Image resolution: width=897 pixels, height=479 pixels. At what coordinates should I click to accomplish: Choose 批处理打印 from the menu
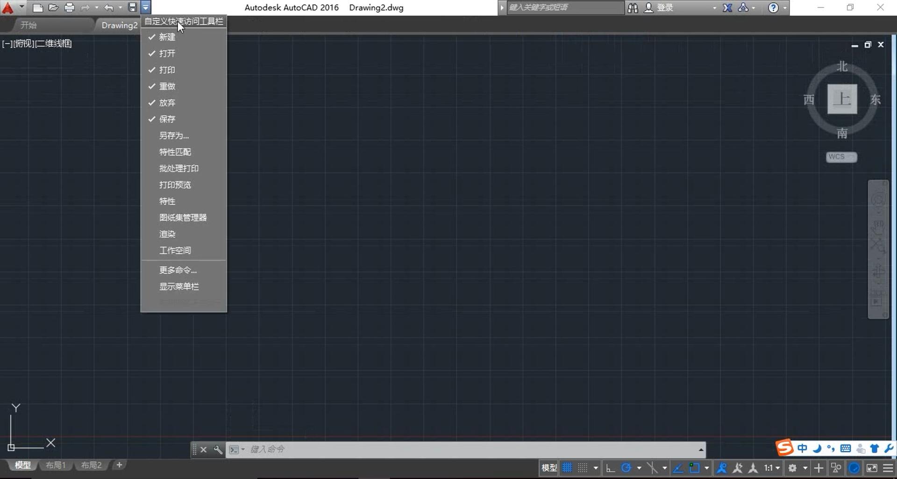tap(184, 168)
